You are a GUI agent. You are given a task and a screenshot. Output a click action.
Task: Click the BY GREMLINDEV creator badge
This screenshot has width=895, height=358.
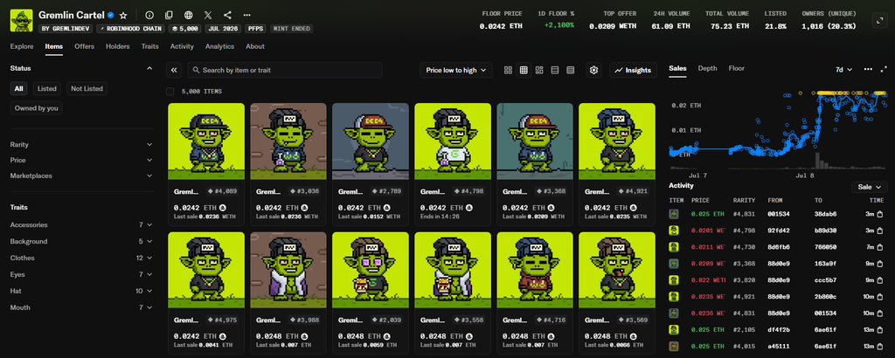point(66,29)
